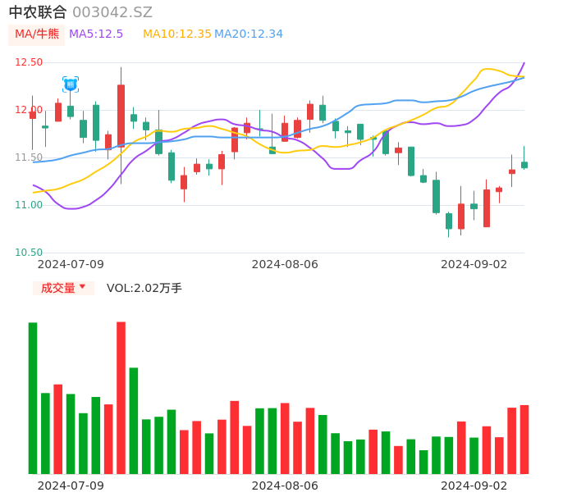563x497 pixels.
Task: Select the MA20:12.34 legend label
Action: (249, 34)
